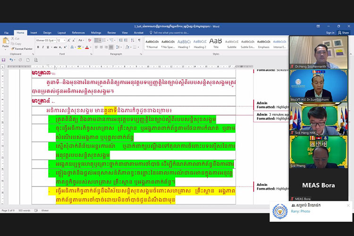354x236 pixels.
Task: Open shading paint bucket color
Action: coord(127,47)
